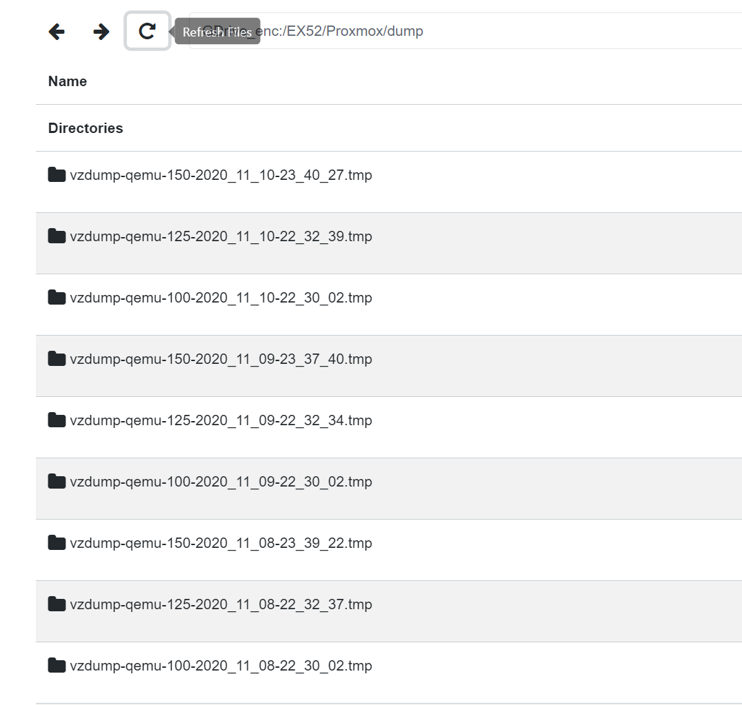Open directory vzdump-qemu-100-2020_11_09-22_30_02.tmp
Viewport: 742px width, 705px height.
tap(221, 482)
